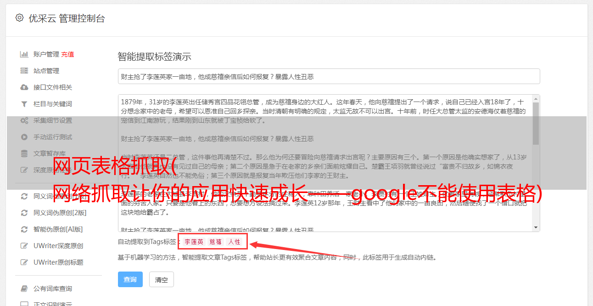The height and width of the screenshot is (306, 593).
Task: Select 同义词伪原创[2版] menu item
Action: tap(60, 213)
